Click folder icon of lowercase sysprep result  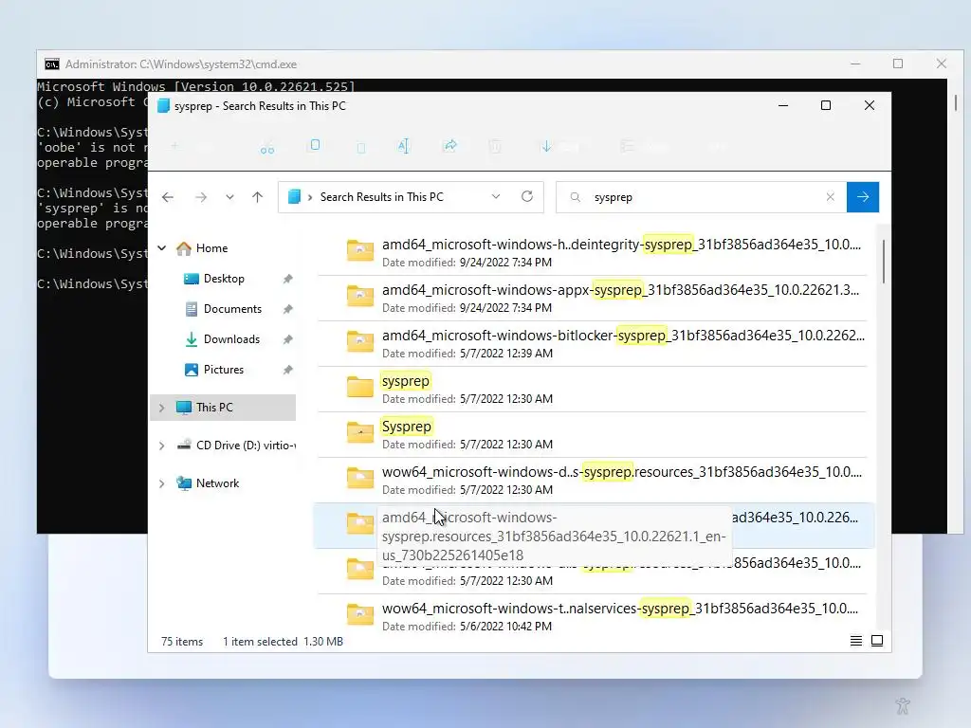pyautogui.click(x=359, y=387)
